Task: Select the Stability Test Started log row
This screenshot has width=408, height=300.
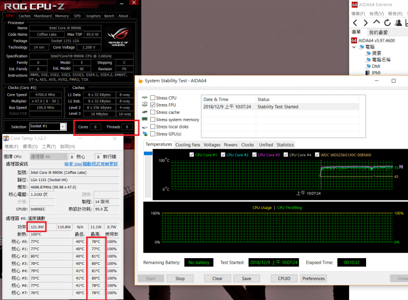Action: (280, 106)
